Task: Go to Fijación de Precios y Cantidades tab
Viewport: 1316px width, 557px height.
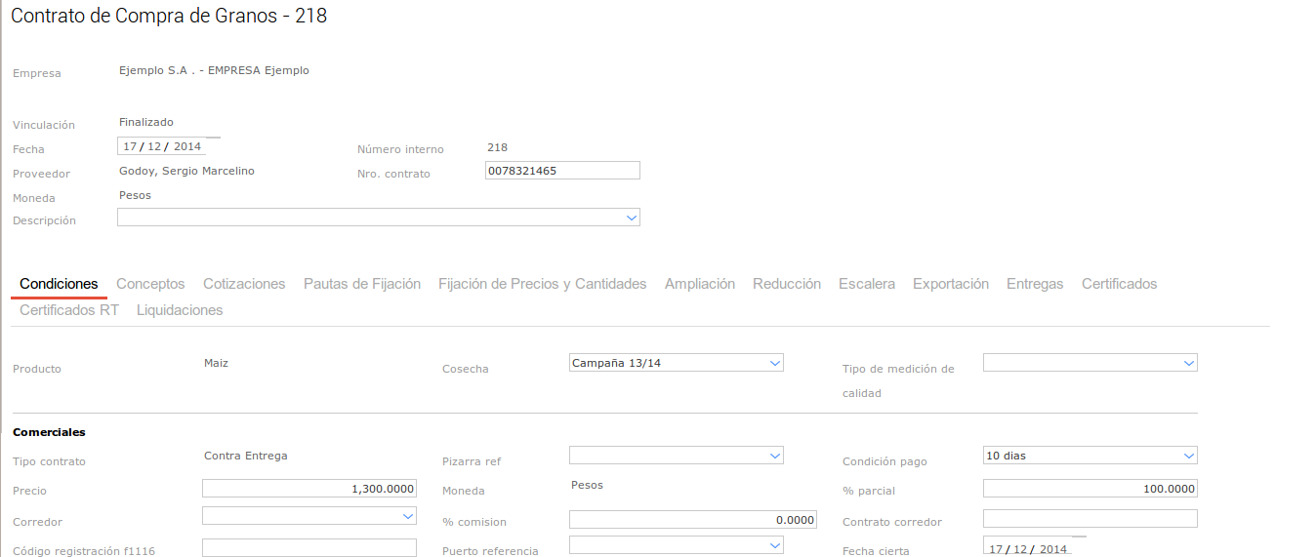Action: pyautogui.click(x=542, y=284)
